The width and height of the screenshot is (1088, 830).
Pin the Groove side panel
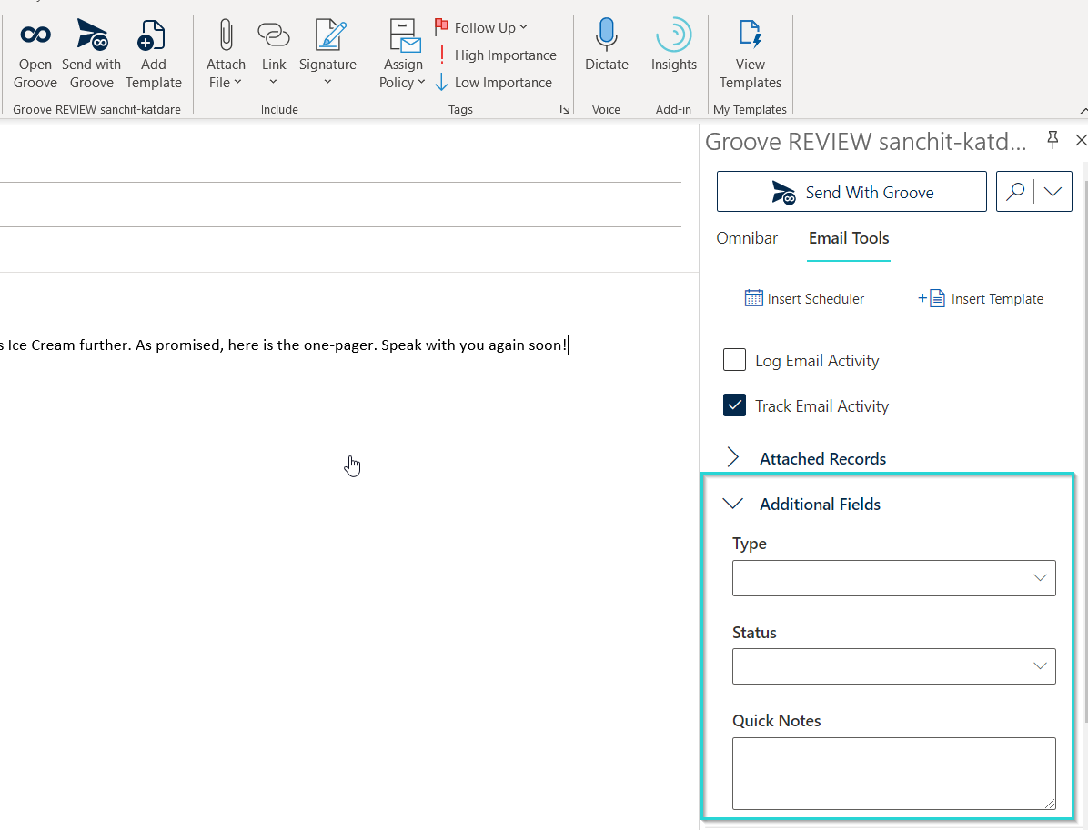click(x=1053, y=140)
